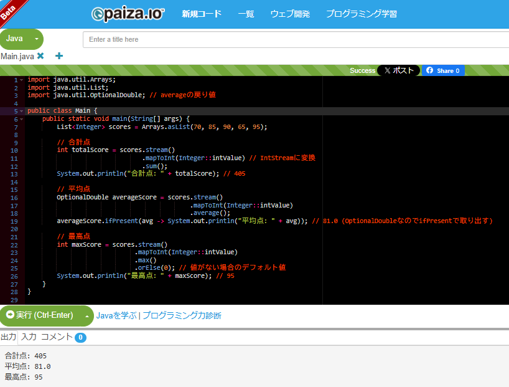Expand run options arrow beside 実行
The height and width of the screenshot is (387, 509).
point(86,316)
